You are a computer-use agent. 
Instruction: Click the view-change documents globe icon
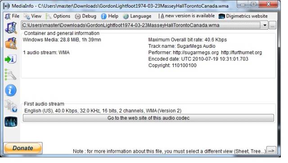[11, 106]
